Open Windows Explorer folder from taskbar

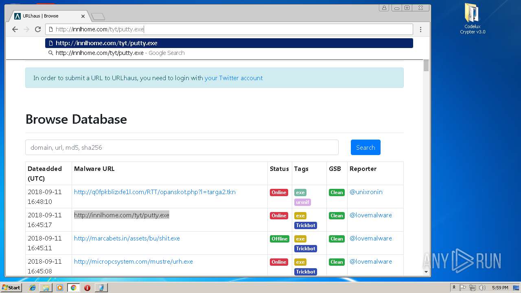click(46, 288)
